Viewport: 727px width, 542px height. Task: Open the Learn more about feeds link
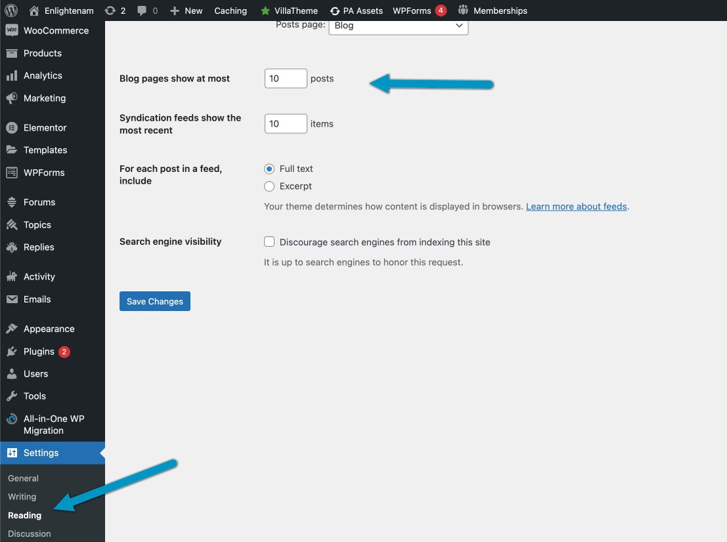(576, 206)
